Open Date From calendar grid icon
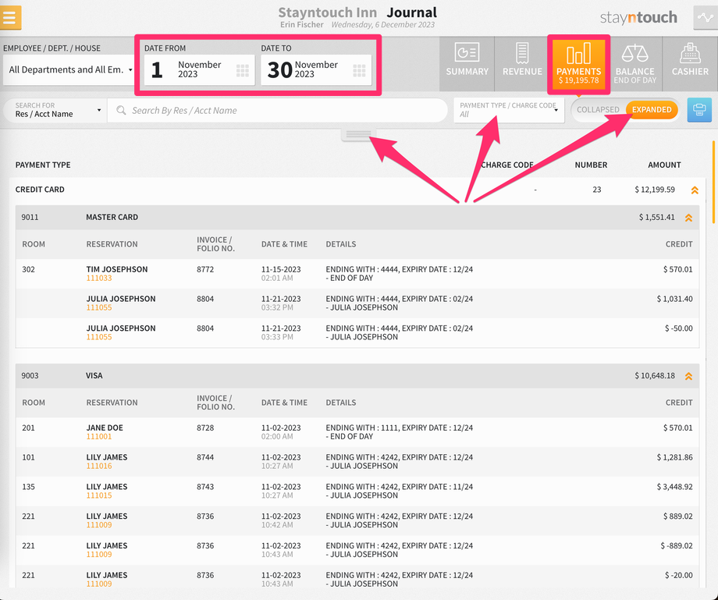Viewport: 718px width, 600px height. coord(242,70)
